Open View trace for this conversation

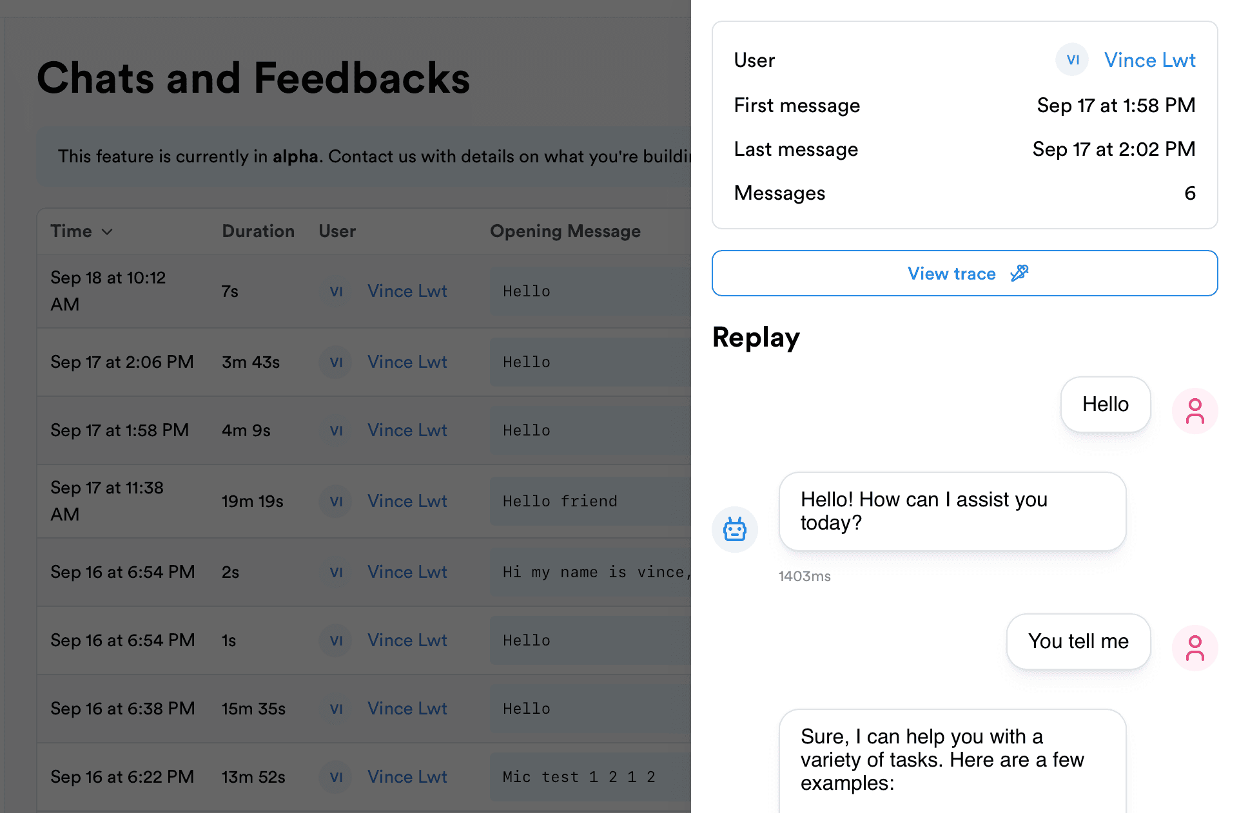964,273
